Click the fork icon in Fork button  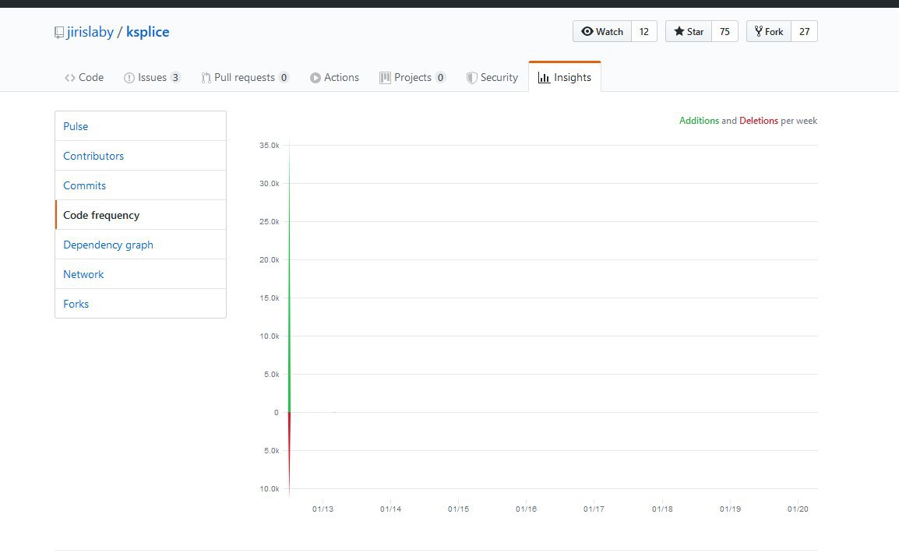coord(759,31)
